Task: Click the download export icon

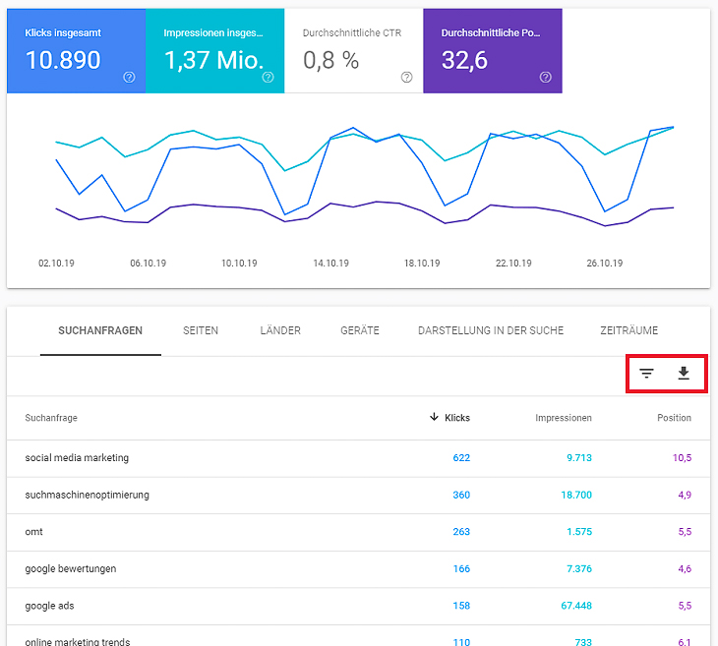Action: click(x=684, y=374)
